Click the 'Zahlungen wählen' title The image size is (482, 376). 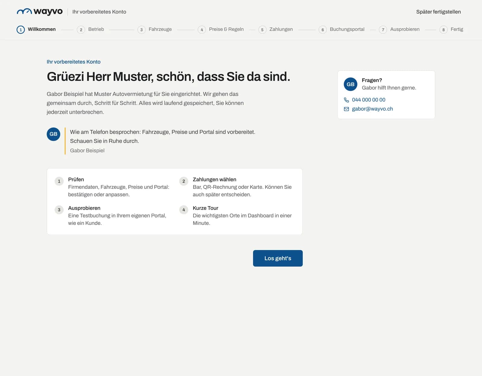pos(214,180)
